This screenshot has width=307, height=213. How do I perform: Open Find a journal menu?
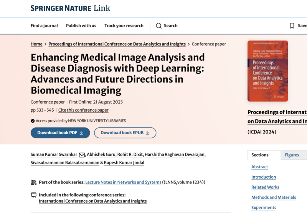pyautogui.click(x=44, y=26)
